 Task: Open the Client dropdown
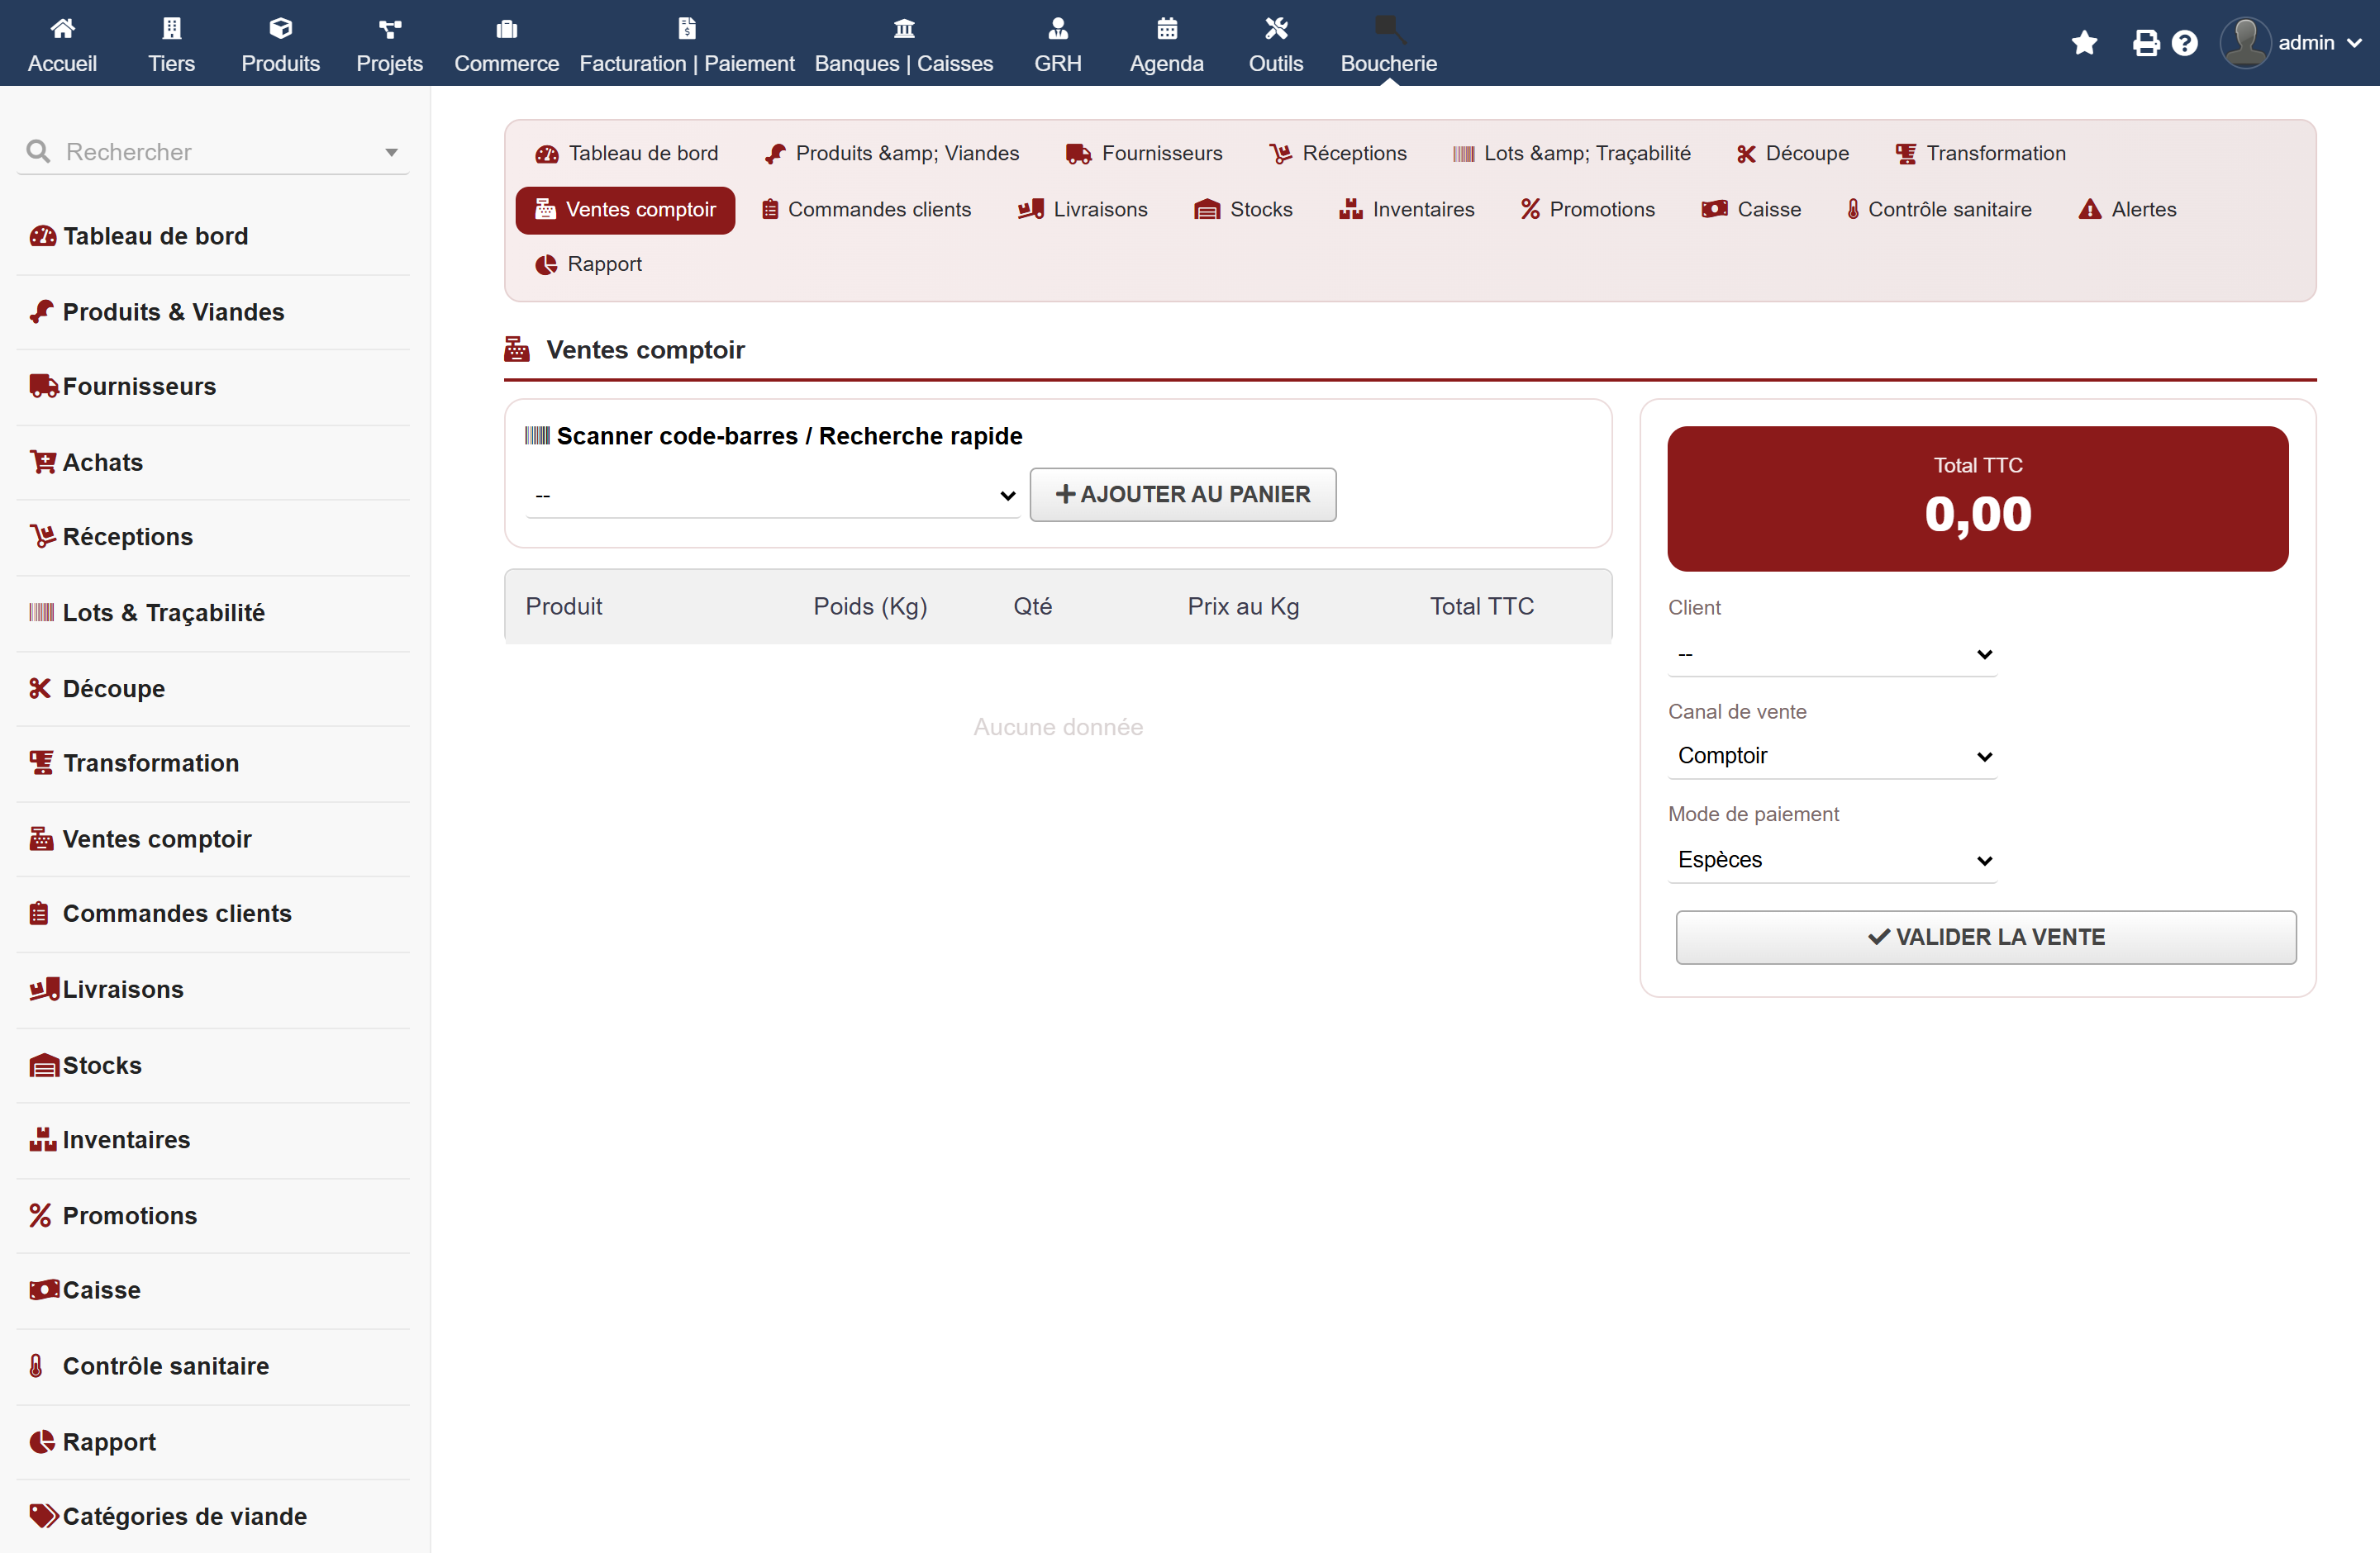click(x=1832, y=653)
